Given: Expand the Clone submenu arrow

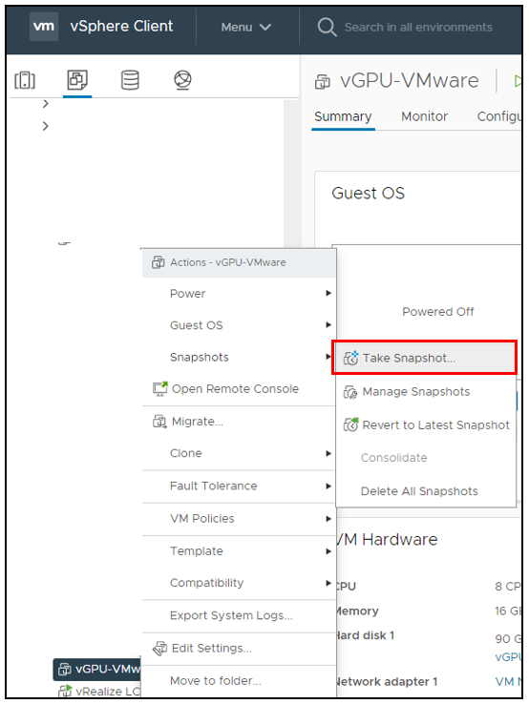Looking at the screenshot, I should (328, 453).
